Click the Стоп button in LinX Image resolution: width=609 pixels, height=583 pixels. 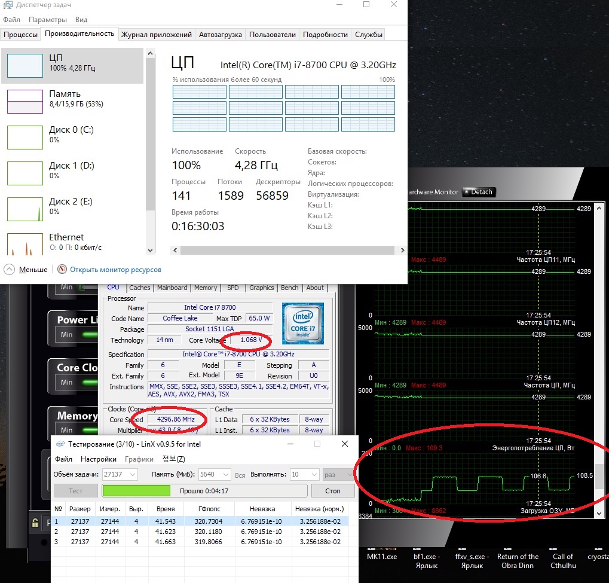coord(333,491)
